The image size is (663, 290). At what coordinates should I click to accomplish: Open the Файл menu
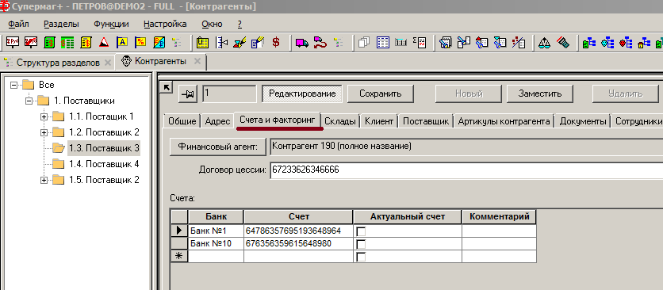[18, 24]
